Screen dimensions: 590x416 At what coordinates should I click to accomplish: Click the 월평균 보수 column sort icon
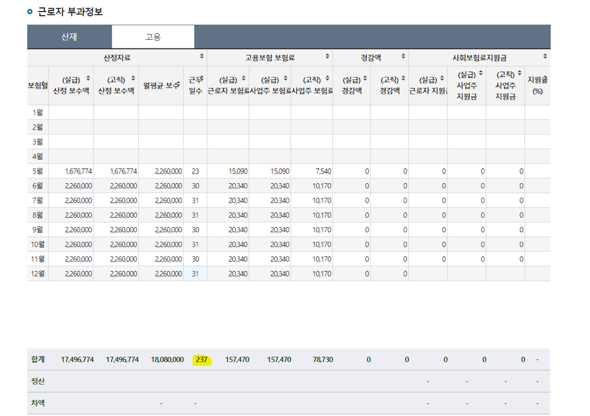pos(178,85)
